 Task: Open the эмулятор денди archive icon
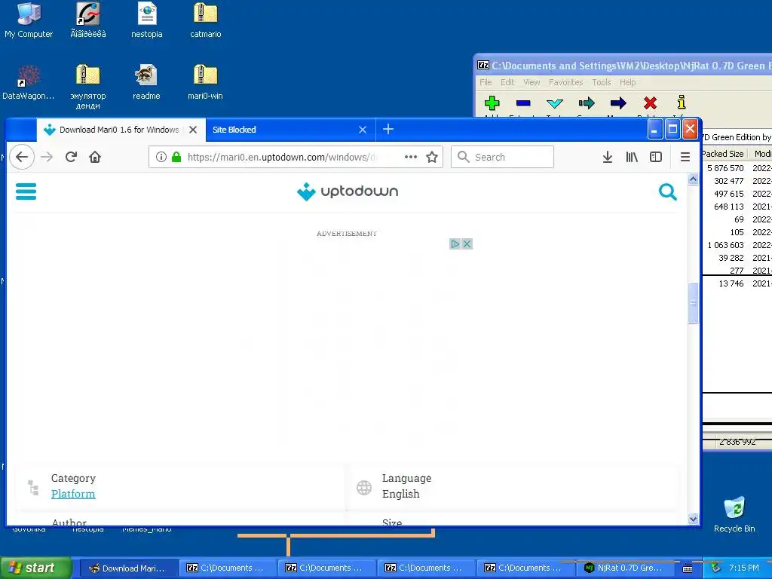click(87, 87)
